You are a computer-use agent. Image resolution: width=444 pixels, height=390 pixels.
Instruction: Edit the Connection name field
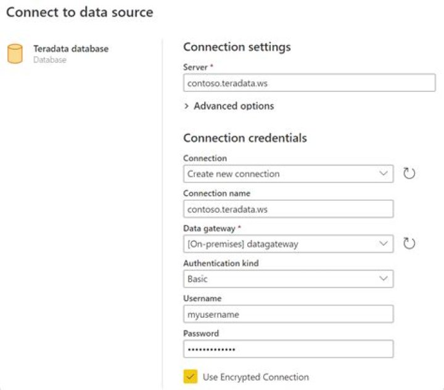coord(288,209)
